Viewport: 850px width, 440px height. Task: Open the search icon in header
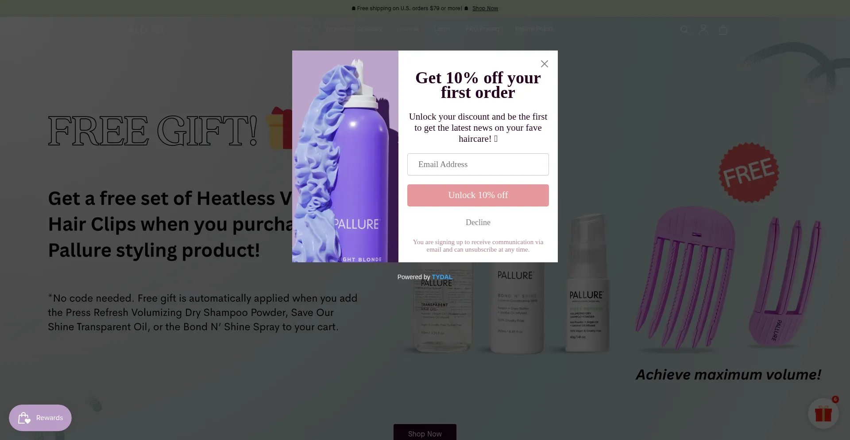pos(684,30)
